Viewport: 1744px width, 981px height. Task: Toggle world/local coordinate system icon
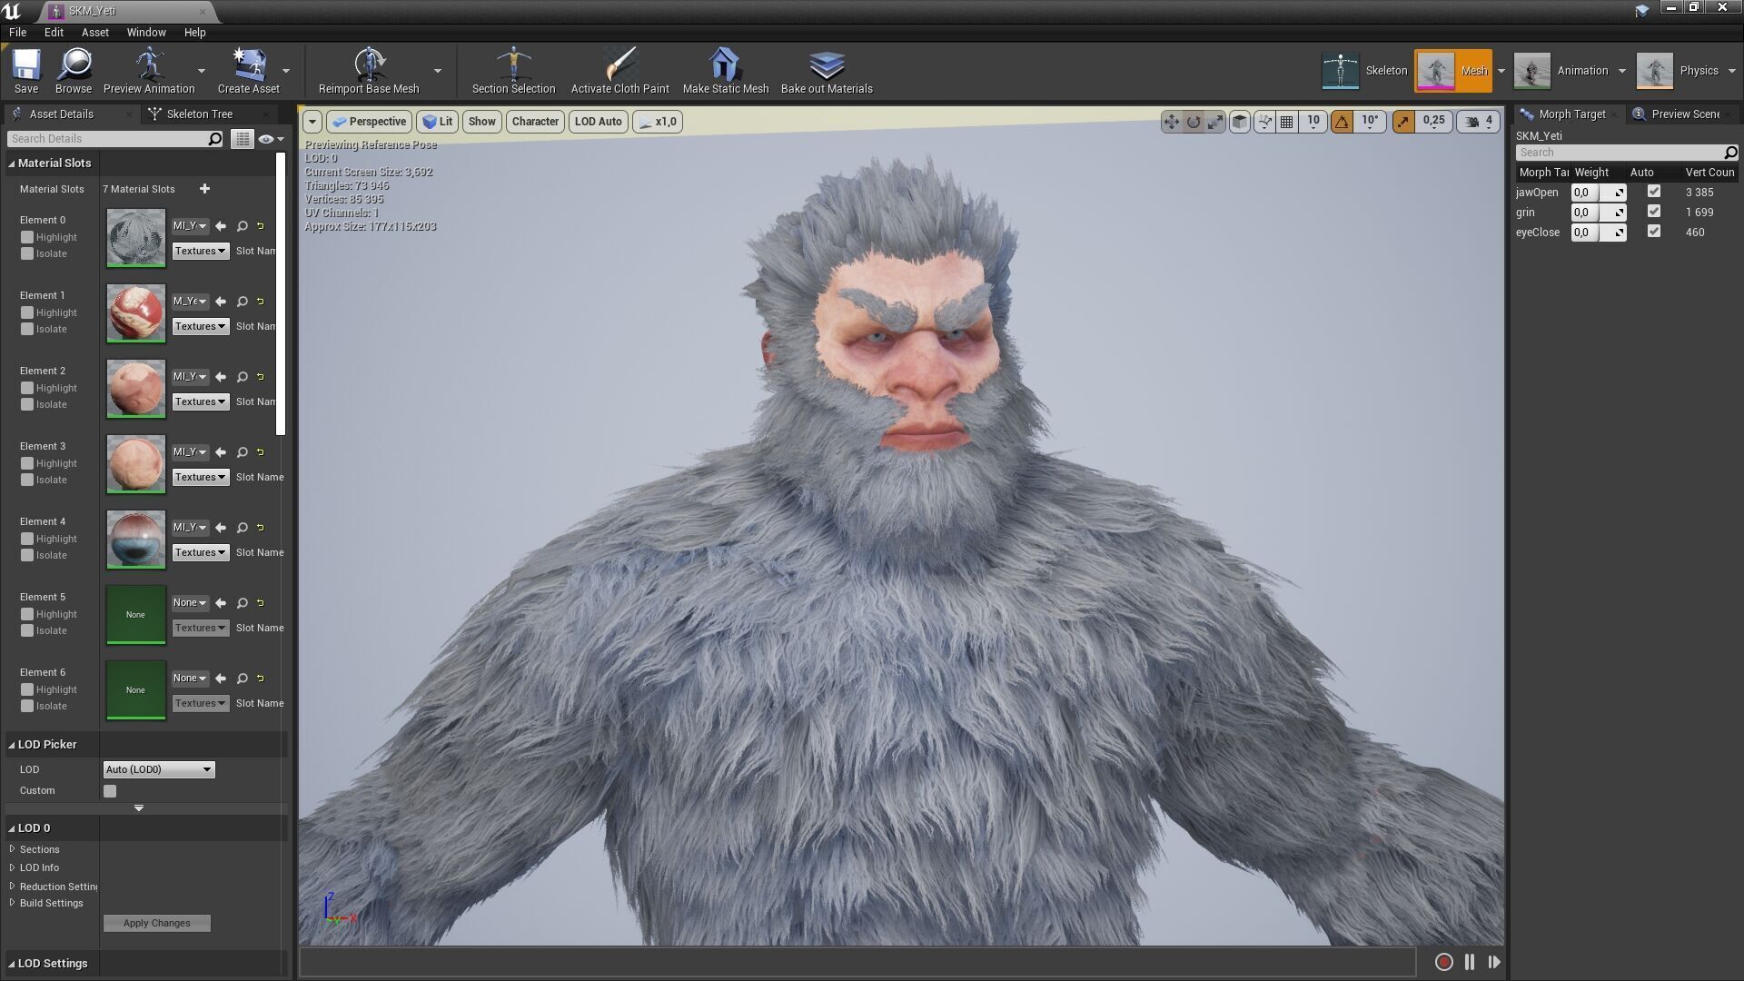click(x=1240, y=122)
